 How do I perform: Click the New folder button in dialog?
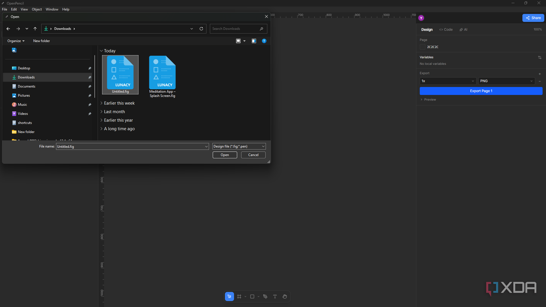[x=42, y=41]
